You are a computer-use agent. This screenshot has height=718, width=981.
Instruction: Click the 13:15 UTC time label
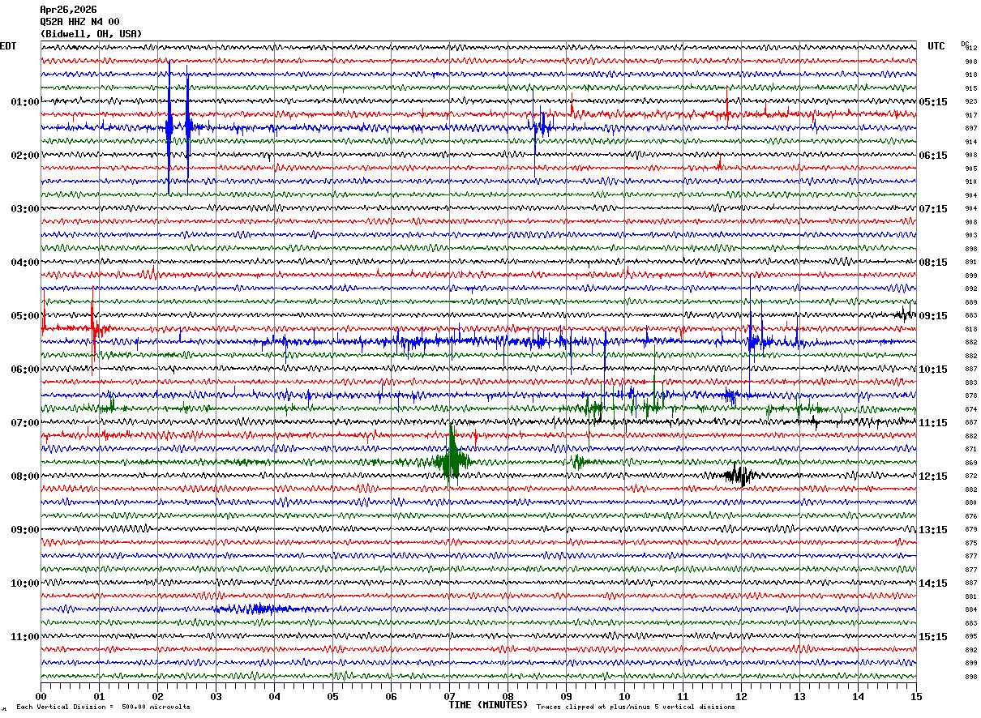pyautogui.click(x=934, y=530)
